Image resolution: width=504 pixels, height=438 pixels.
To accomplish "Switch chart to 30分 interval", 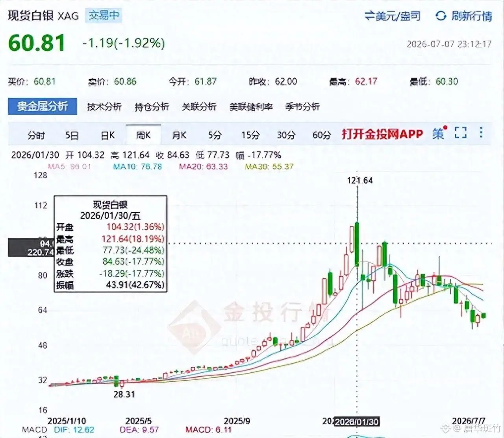I will coord(286,135).
